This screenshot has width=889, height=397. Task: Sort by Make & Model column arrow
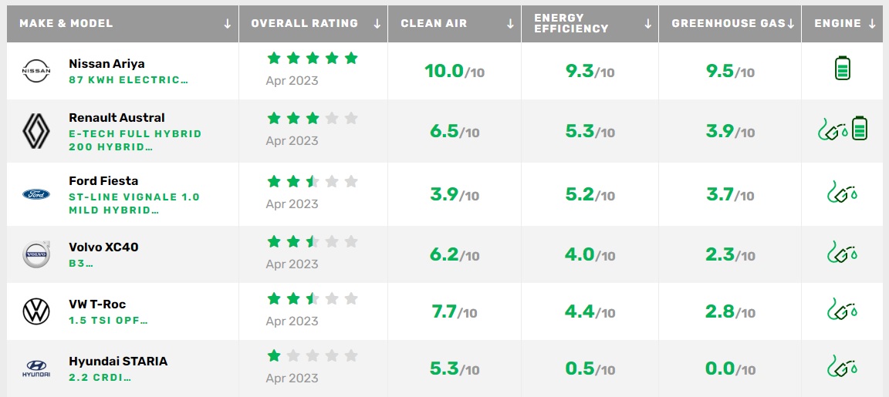[x=227, y=23]
